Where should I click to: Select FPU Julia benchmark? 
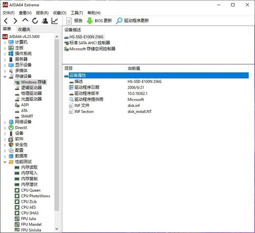[25, 219]
